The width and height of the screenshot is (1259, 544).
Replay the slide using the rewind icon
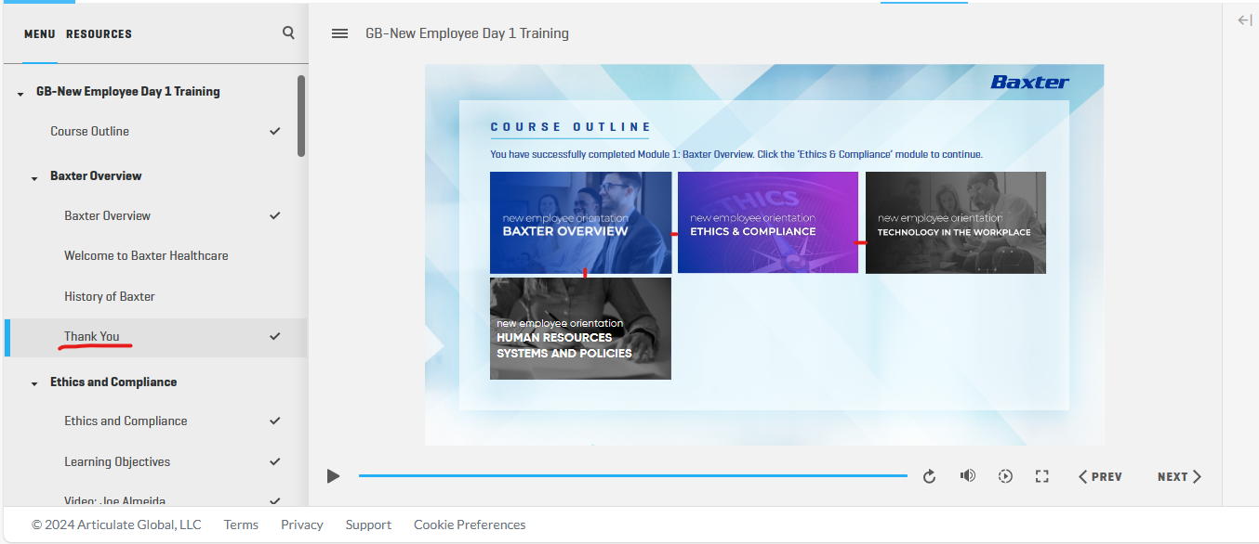pyautogui.click(x=929, y=476)
